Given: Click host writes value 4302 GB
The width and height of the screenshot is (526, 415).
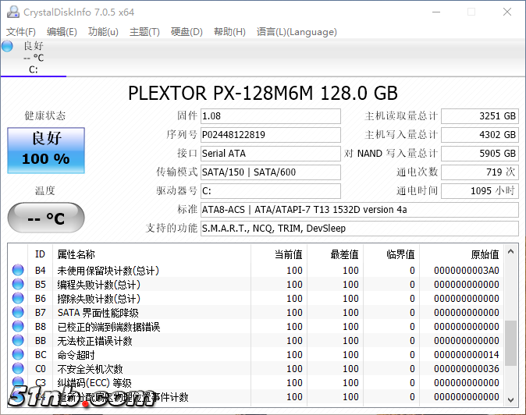Looking at the screenshot, I should [x=480, y=135].
